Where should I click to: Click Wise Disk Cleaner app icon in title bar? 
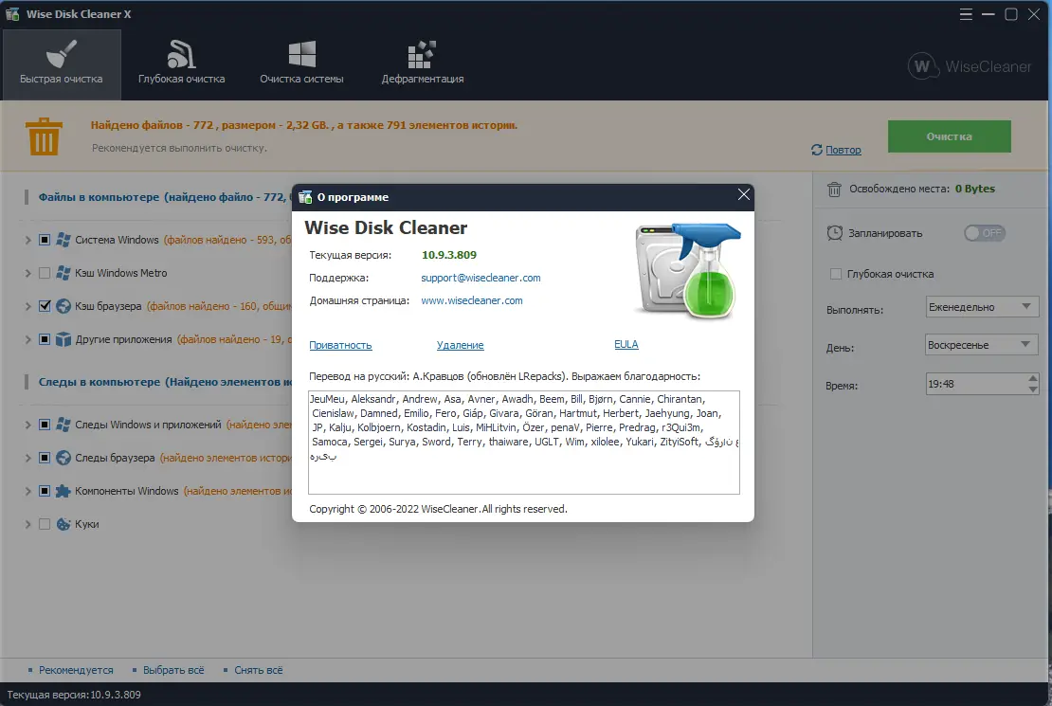click(x=12, y=13)
